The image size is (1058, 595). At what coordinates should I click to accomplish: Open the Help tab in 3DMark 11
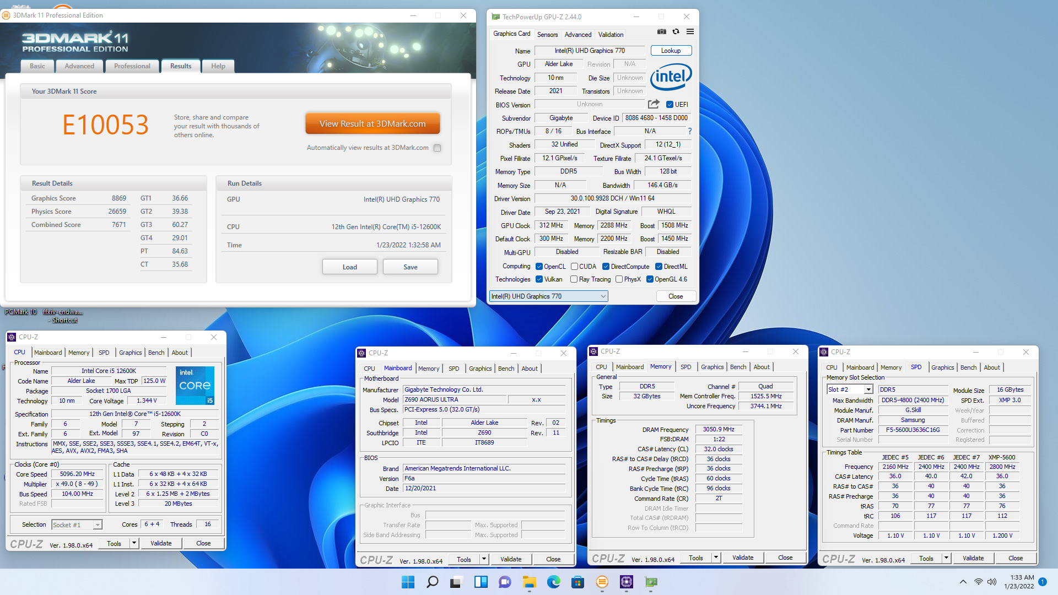218,66
